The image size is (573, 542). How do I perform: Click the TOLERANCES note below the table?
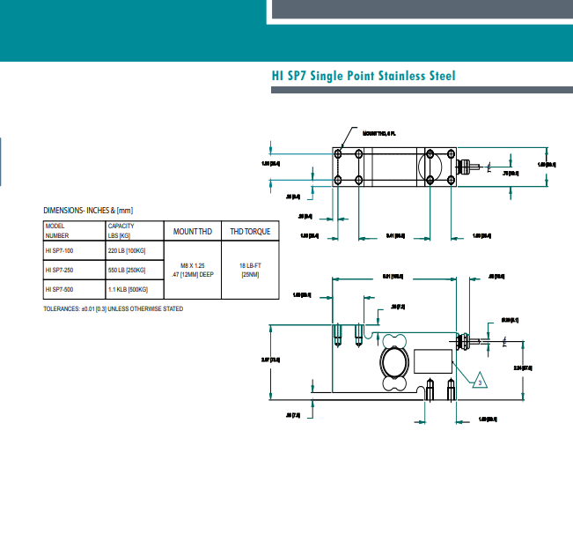(114, 309)
